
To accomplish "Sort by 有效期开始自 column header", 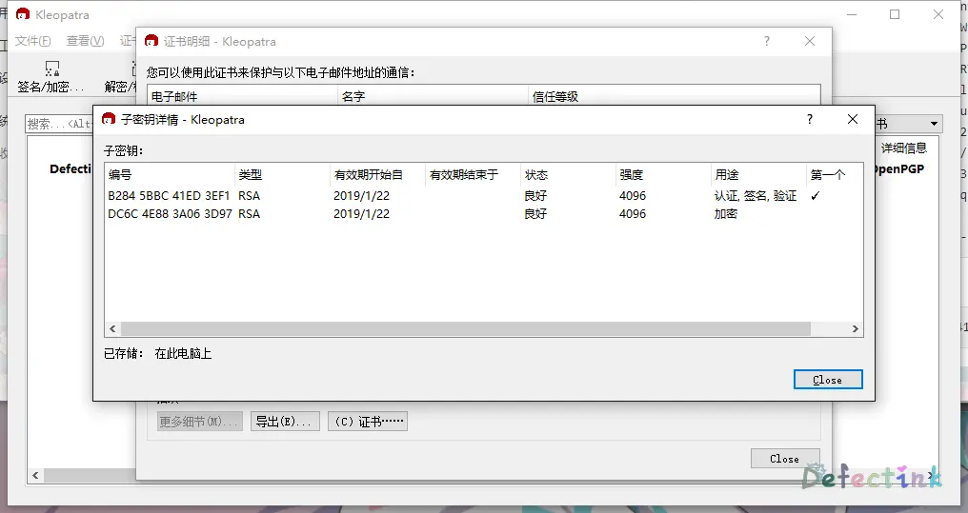I will point(378,174).
